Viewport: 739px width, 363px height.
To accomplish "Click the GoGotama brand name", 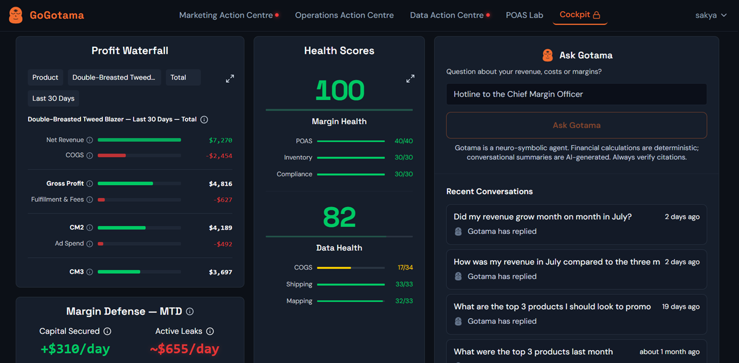I will tap(57, 15).
